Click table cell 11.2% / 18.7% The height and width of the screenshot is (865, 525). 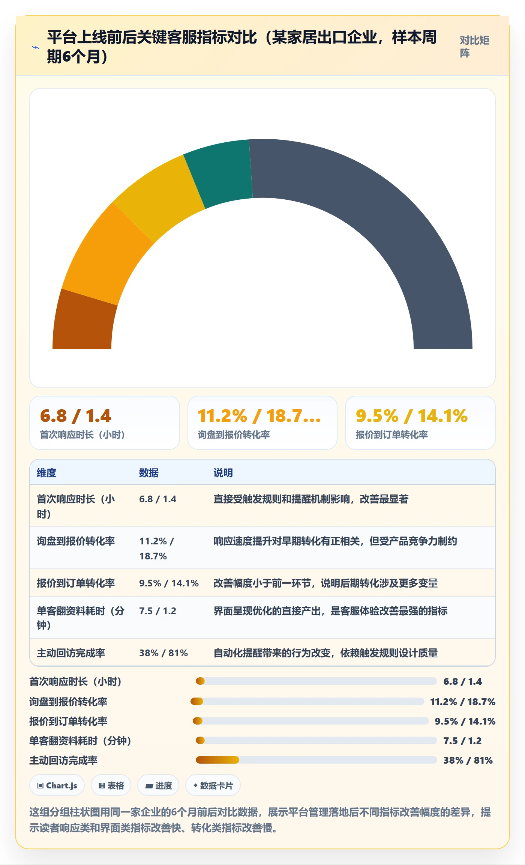(157, 548)
